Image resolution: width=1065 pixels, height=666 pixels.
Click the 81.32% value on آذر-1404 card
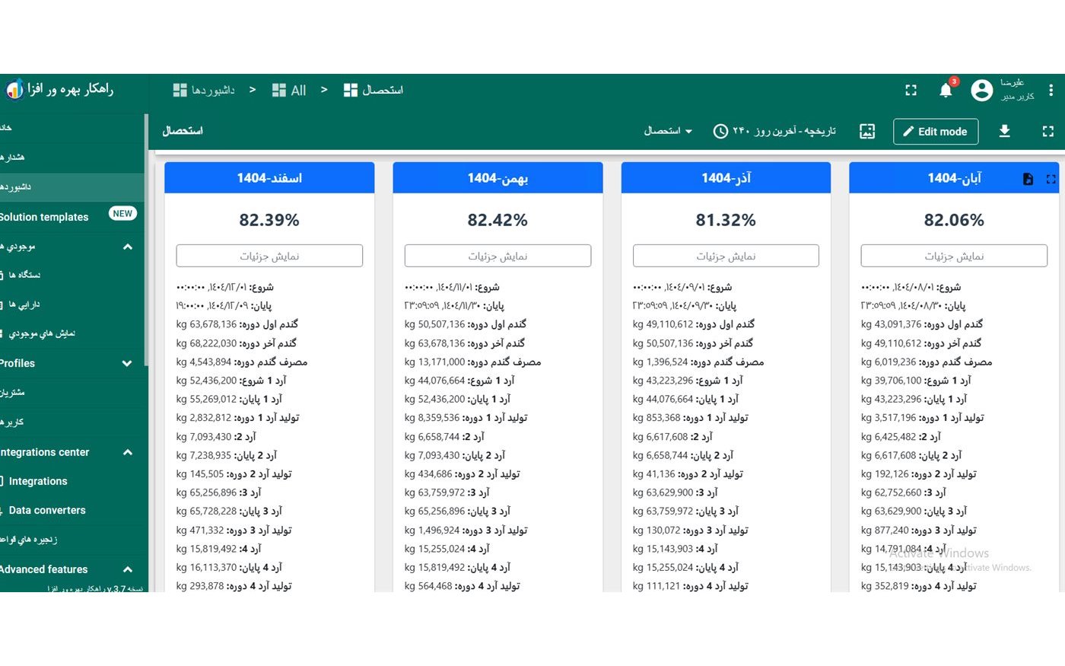[x=726, y=220]
